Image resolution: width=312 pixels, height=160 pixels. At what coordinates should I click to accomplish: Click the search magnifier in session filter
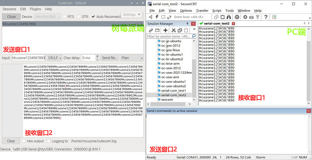point(194,36)
